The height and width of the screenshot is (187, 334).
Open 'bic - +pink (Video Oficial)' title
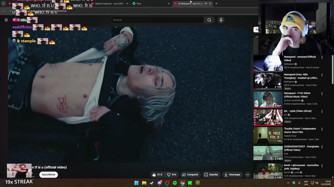298,111
